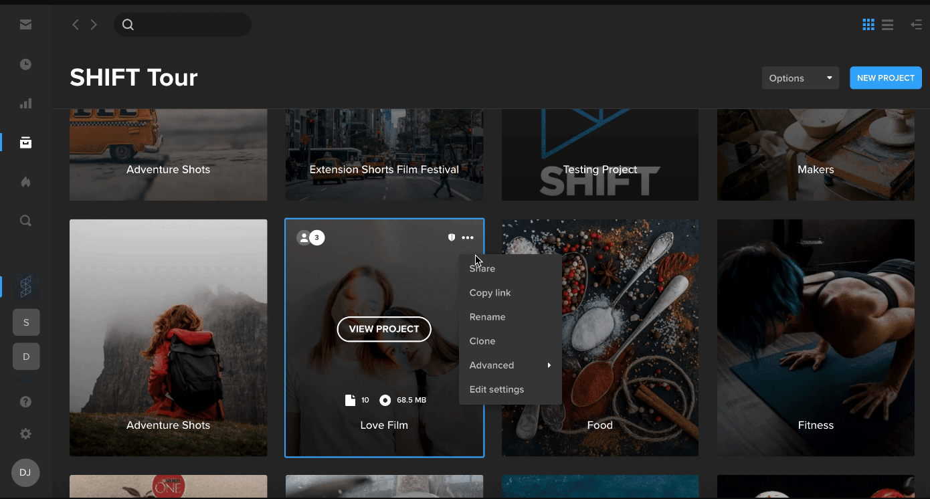Open analytics with the bar chart icon
Viewport: 930px width, 499px height.
pyautogui.click(x=25, y=103)
